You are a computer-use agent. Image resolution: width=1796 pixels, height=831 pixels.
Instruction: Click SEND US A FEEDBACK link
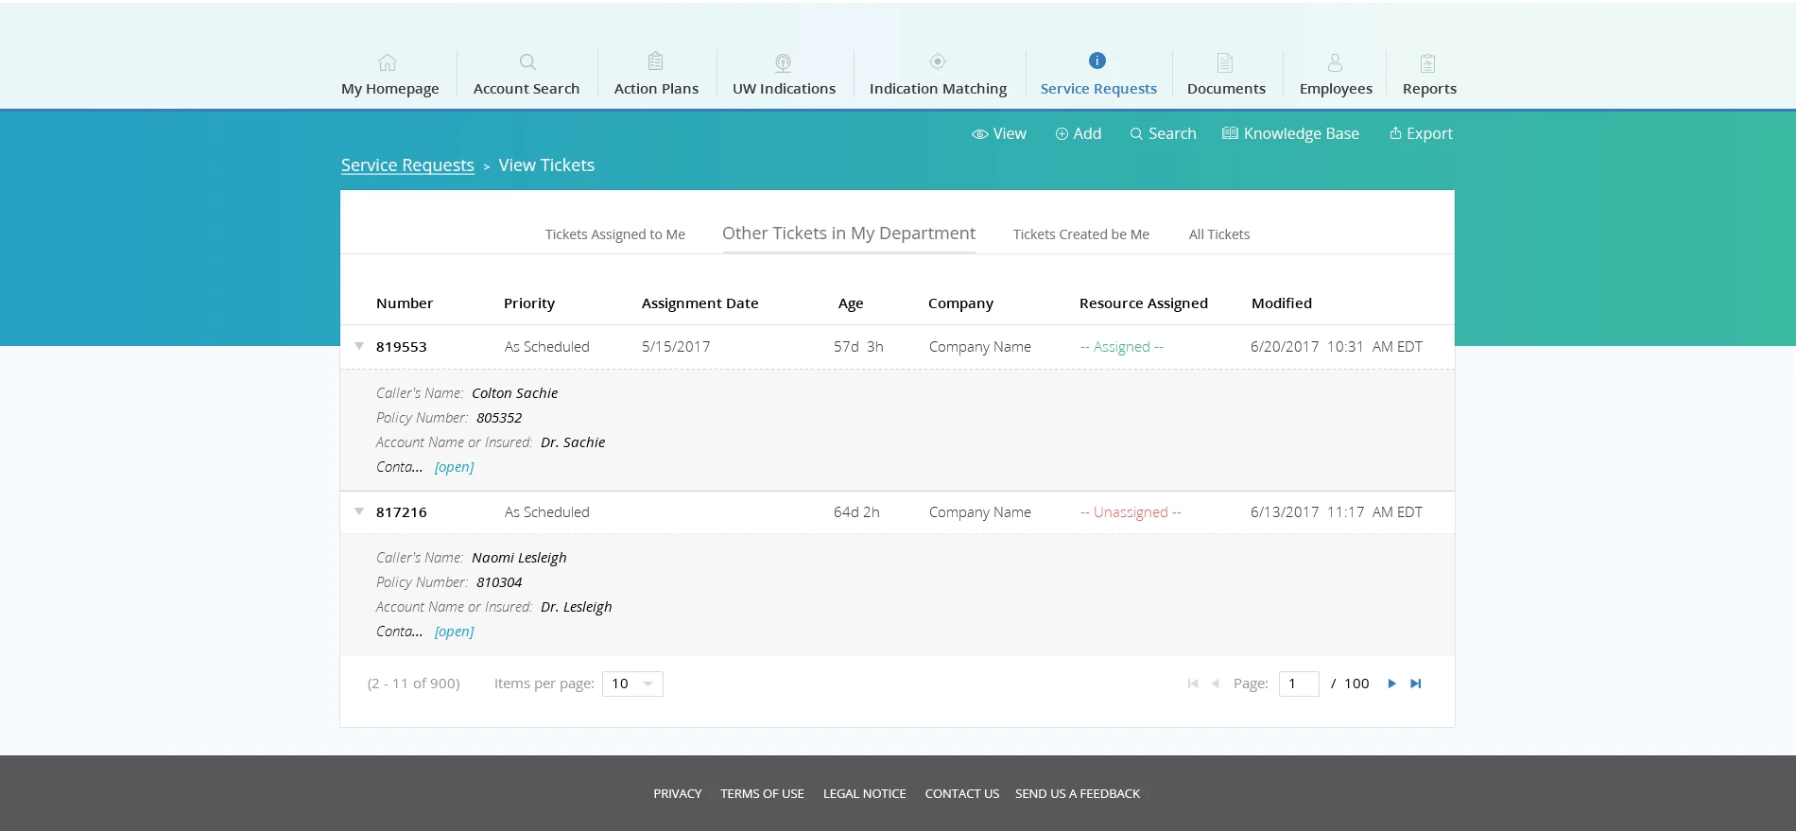1078,794
